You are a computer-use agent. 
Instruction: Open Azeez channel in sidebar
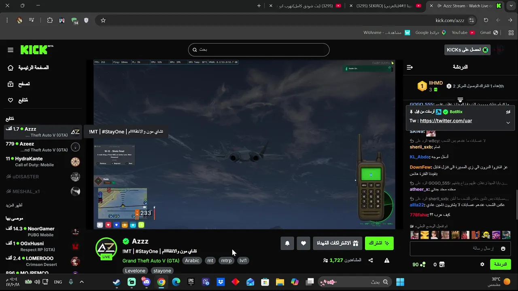(x=42, y=147)
